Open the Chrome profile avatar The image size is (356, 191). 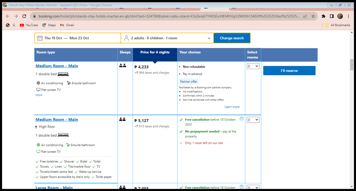[340, 16]
